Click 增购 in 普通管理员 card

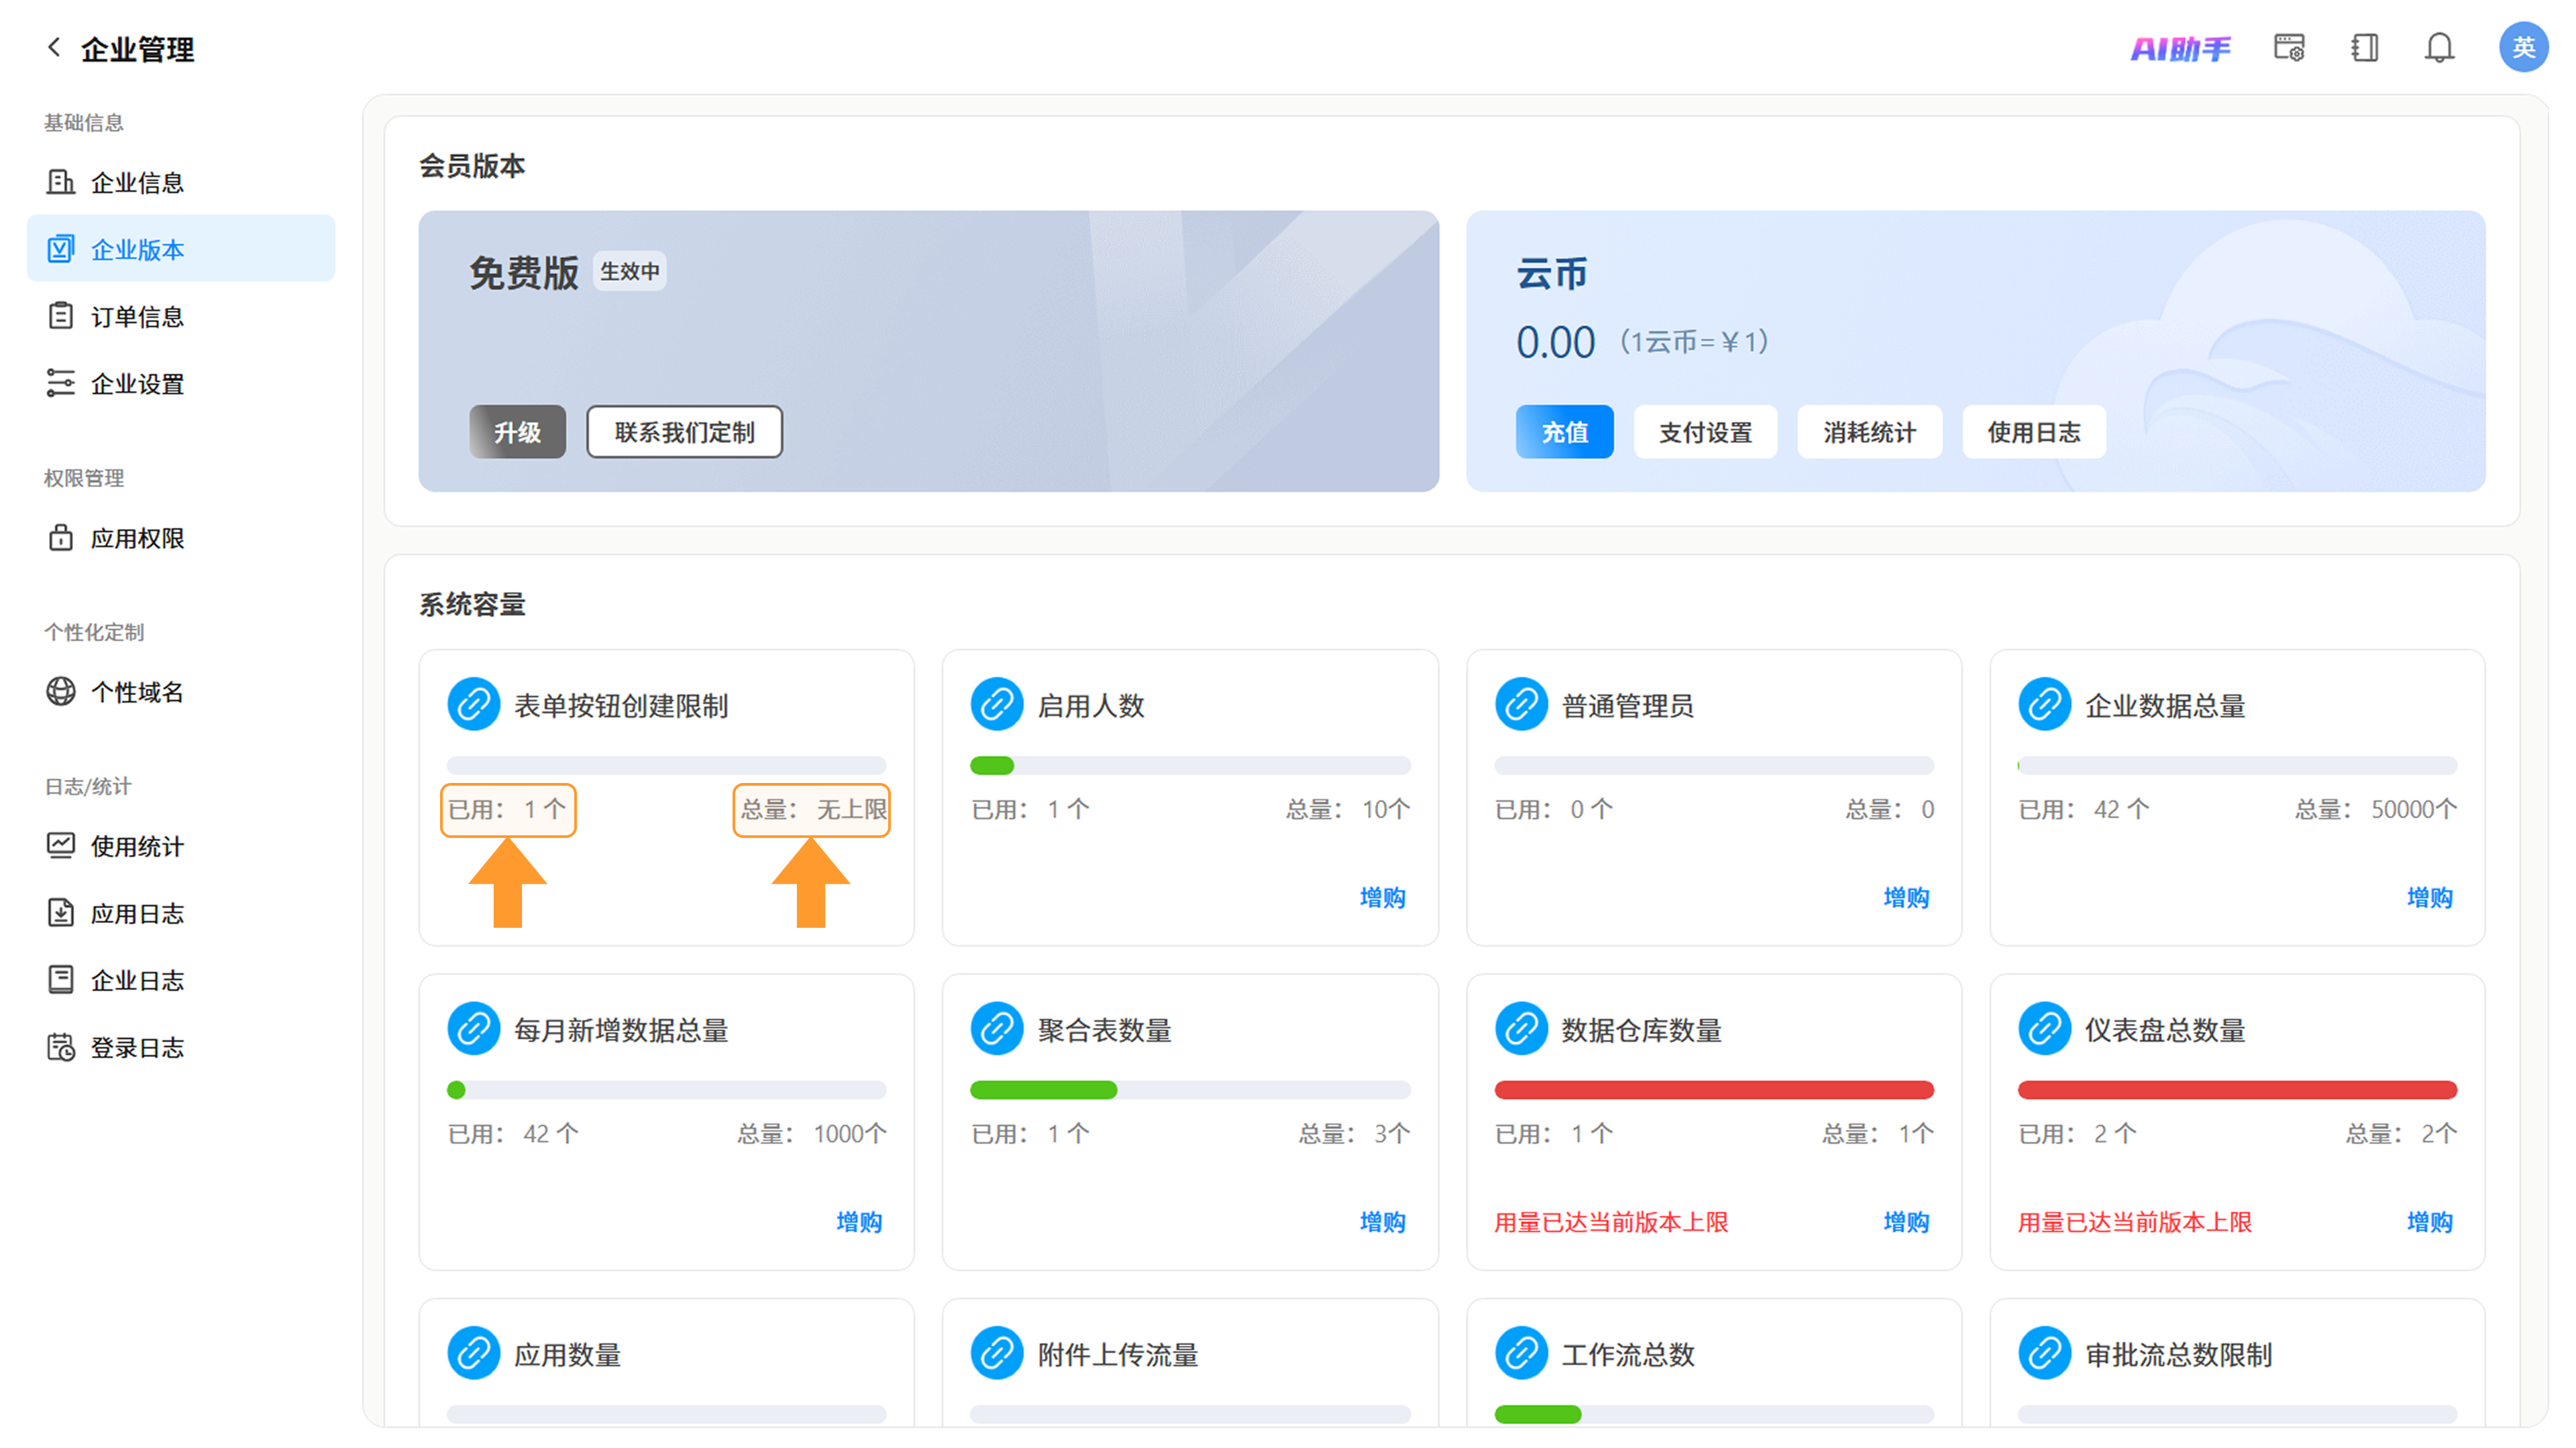coord(1906,898)
